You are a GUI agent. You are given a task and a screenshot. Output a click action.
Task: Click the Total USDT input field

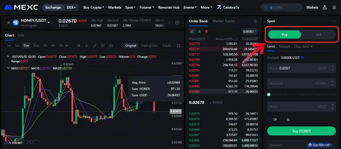pyautogui.click(x=301, y=107)
